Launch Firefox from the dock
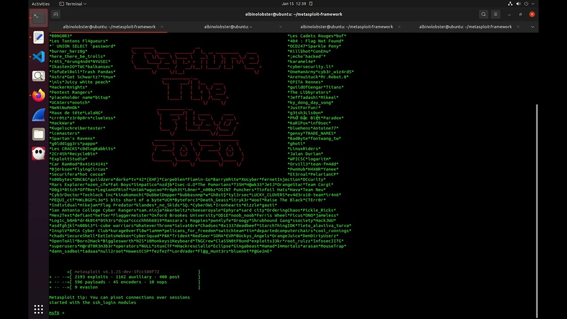The image size is (567, 319). [39, 95]
